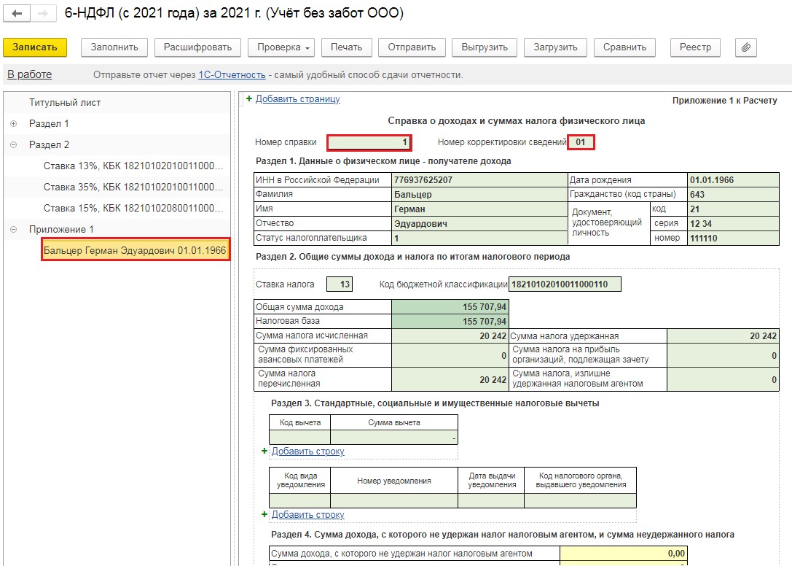Click the Налоговая база value

(x=450, y=321)
